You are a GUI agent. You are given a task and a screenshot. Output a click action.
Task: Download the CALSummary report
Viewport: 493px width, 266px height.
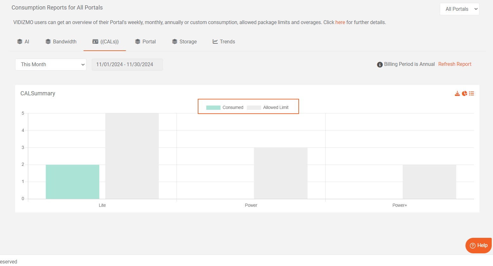click(x=457, y=93)
